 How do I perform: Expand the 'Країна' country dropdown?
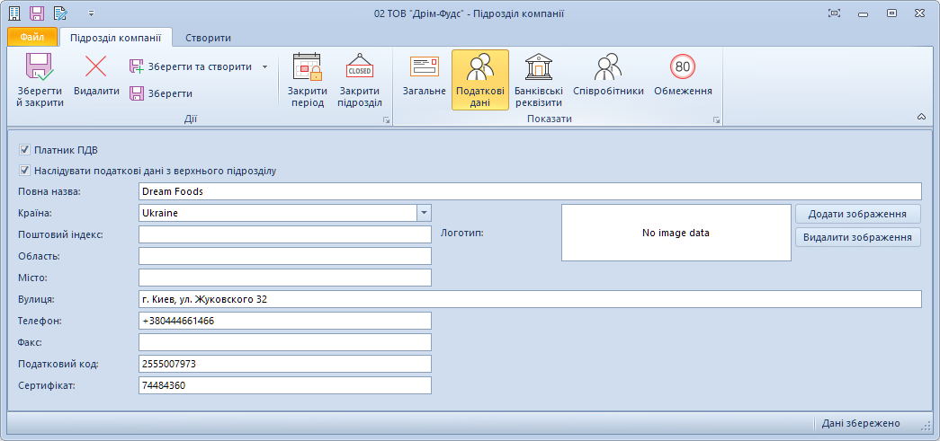point(424,213)
